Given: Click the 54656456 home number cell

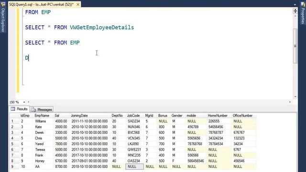Looking at the screenshot, I should point(219,127).
